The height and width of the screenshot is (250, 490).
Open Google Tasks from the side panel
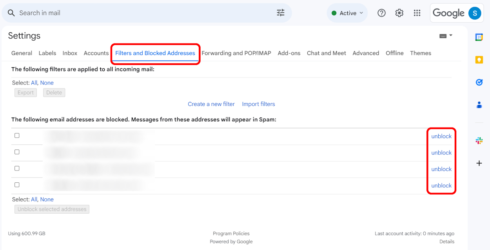(x=479, y=82)
